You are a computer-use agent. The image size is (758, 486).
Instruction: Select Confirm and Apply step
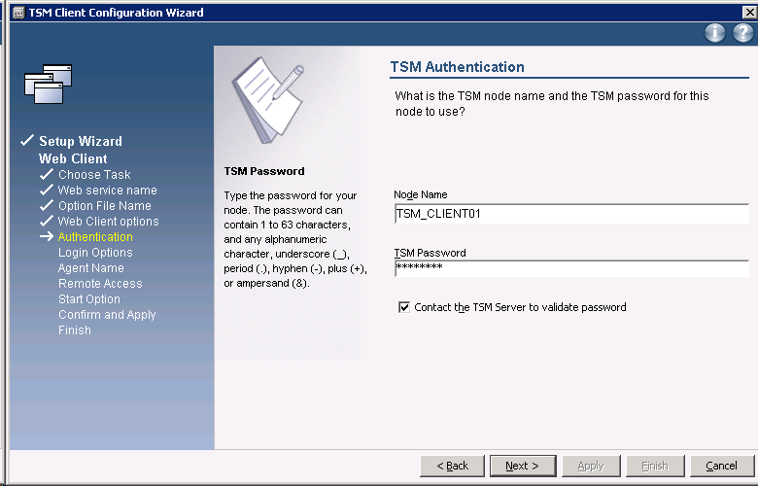[107, 315]
